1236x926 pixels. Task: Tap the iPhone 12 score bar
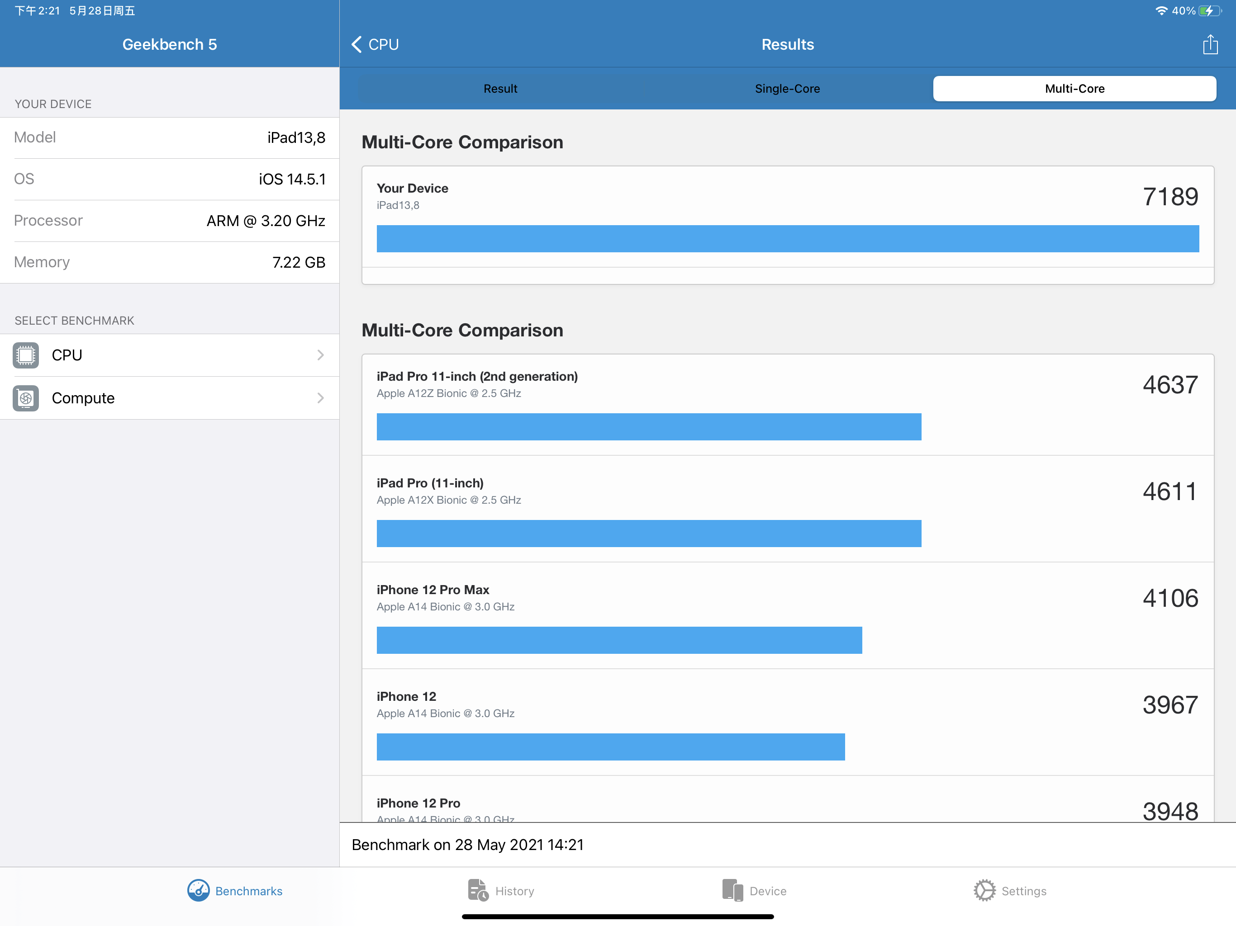tap(611, 746)
